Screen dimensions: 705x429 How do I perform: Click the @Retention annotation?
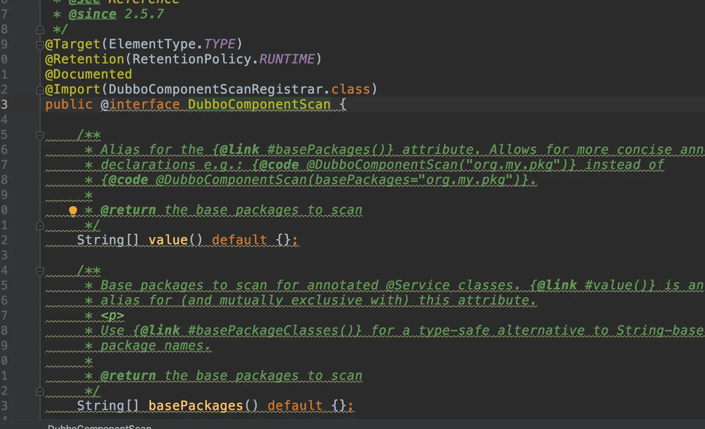(x=85, y=59)
